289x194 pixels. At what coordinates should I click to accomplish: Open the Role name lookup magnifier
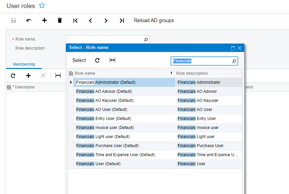point(146,40)
